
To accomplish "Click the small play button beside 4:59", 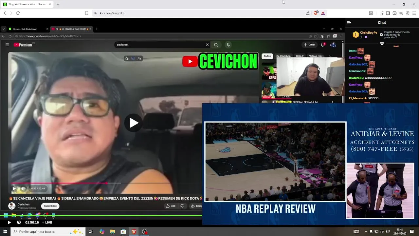I will point(14,188).
